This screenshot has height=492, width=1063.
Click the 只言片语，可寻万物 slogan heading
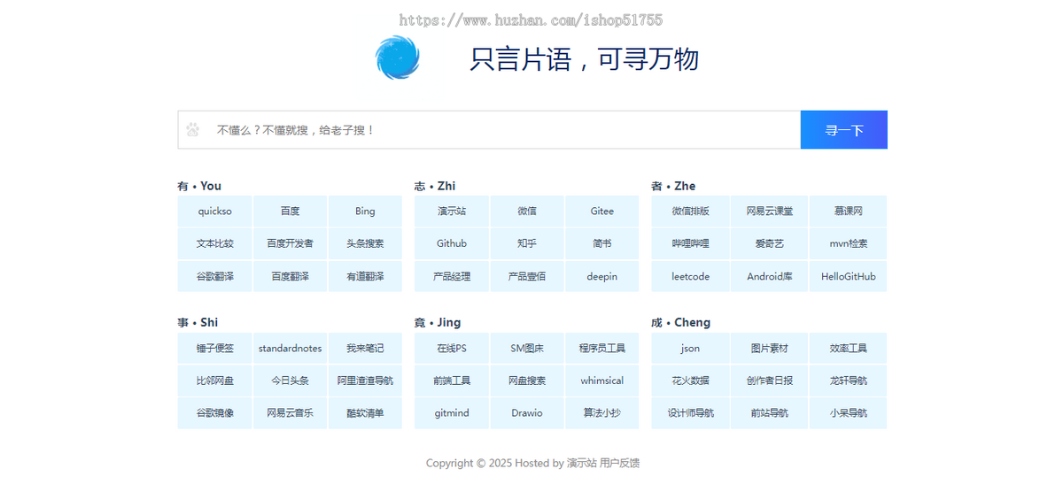click(x=585, y=59)
